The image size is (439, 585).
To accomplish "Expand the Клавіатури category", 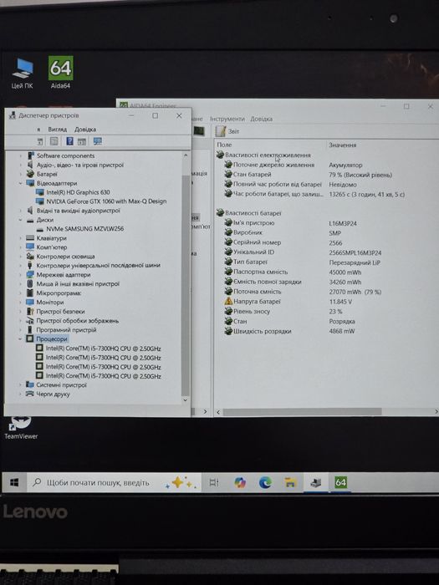I will pos(21,238).
